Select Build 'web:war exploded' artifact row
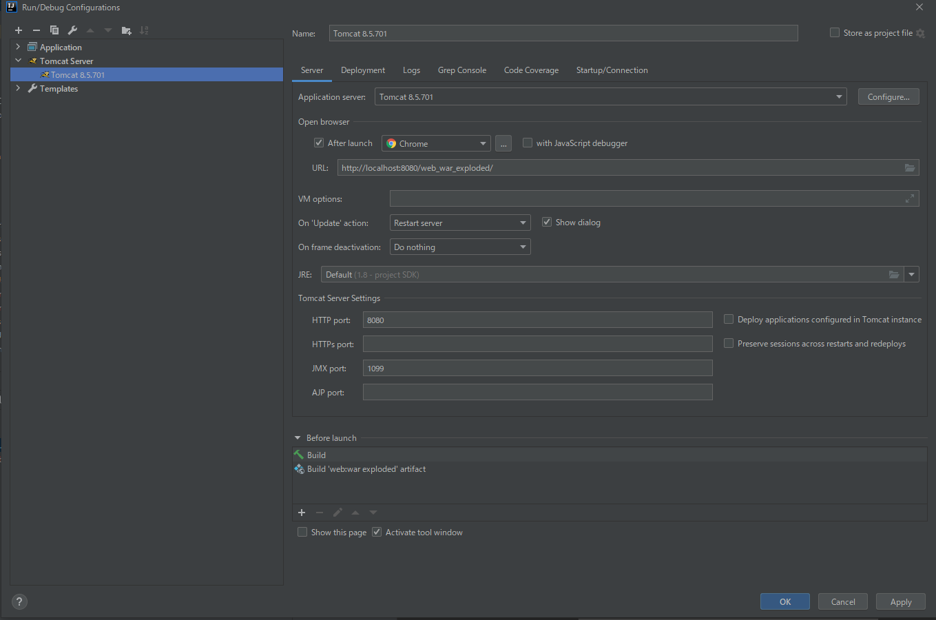 tap(610, 468)
